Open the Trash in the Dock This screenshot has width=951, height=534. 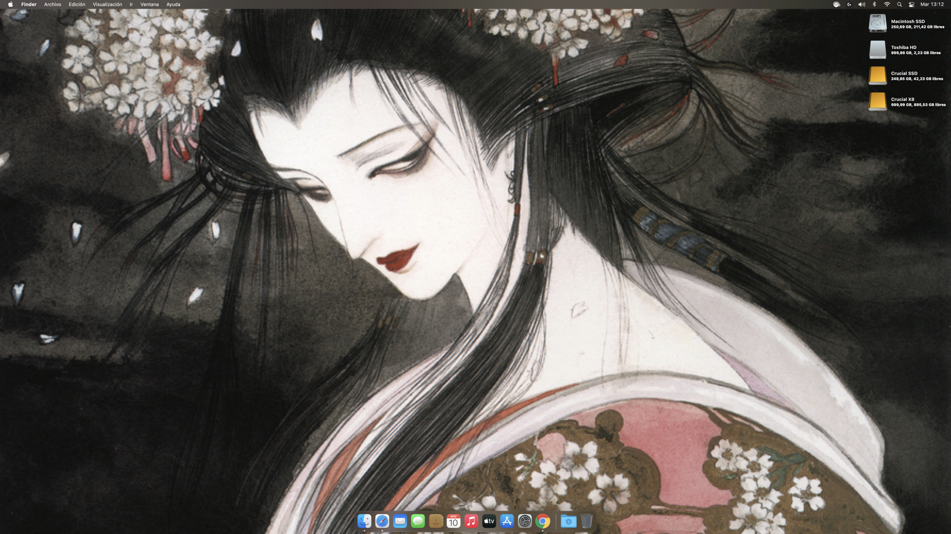click(x=586, y=521)
